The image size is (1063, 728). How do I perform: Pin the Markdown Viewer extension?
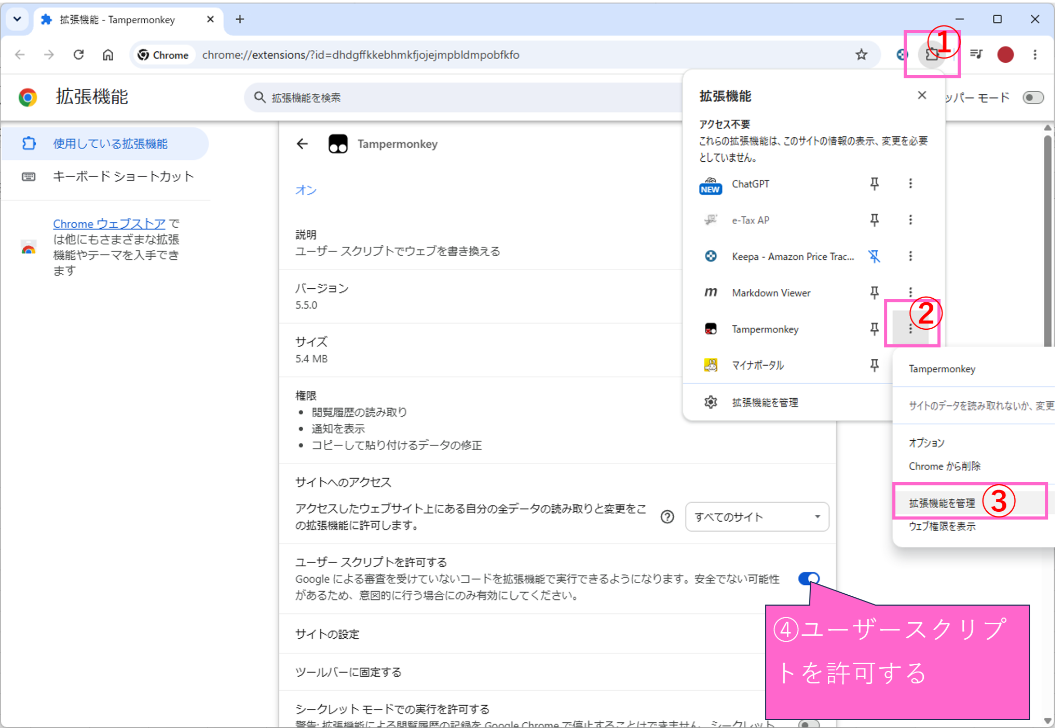point(875,292)
